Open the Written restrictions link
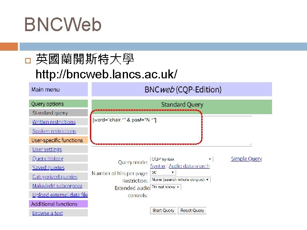Image resolution: width=307 pixels, height=230 pixels. coord(54,122)
